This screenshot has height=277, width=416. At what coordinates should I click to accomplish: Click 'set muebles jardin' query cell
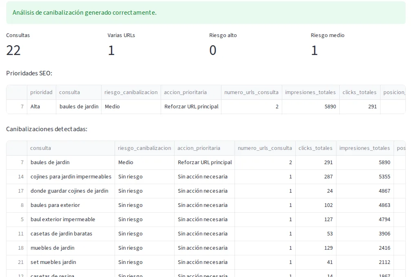(x=71, y=262)
